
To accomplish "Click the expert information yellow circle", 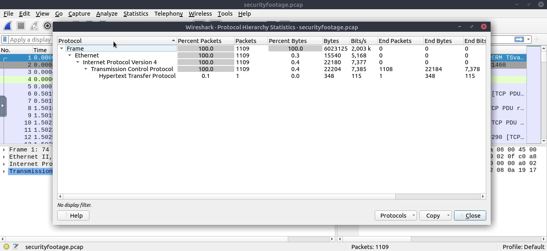I will pos(6,247).
